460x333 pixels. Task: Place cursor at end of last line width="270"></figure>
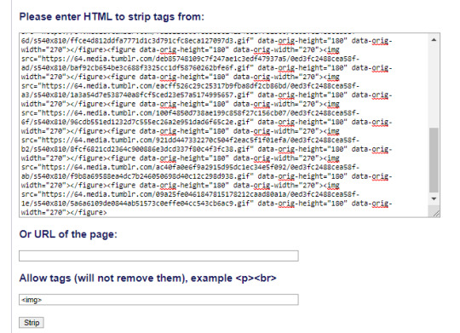tap(107, 212)
